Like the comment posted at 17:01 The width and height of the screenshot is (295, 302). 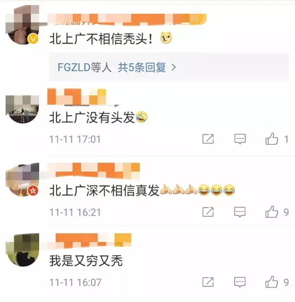click(x=272, y=139)
